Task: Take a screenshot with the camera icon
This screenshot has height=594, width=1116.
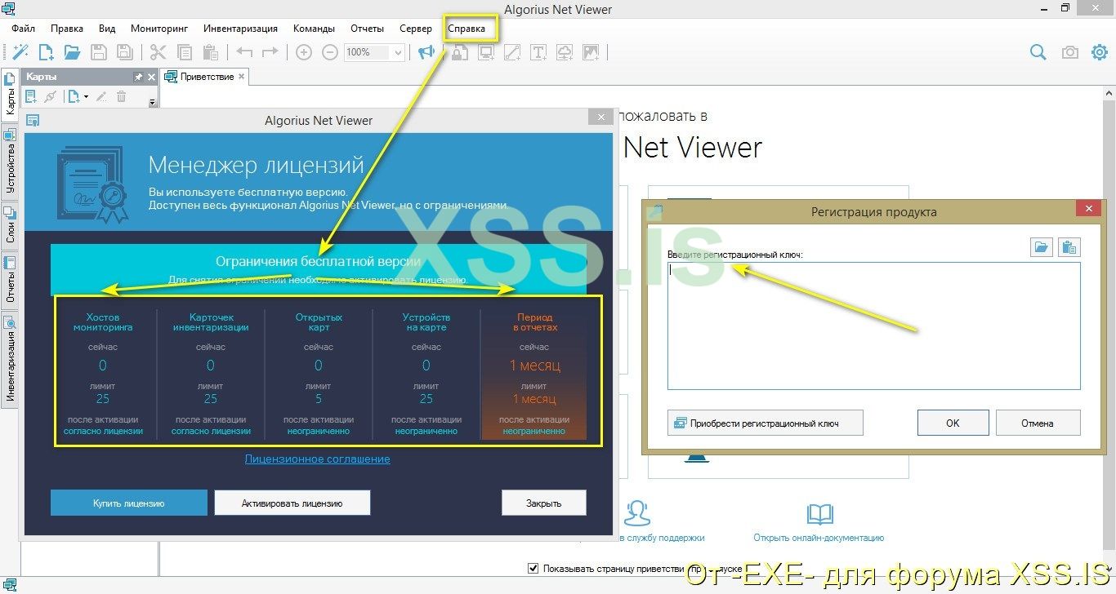Action: pyautogui.click(x=1069, y=52)
